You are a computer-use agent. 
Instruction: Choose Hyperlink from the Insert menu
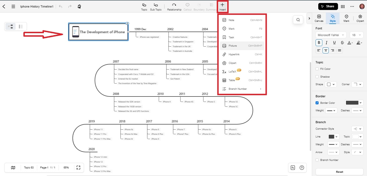[242, 54]
